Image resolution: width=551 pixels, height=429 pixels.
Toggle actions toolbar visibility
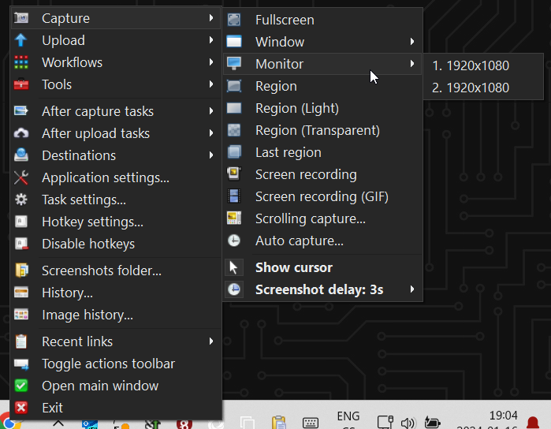coord(108,364)
